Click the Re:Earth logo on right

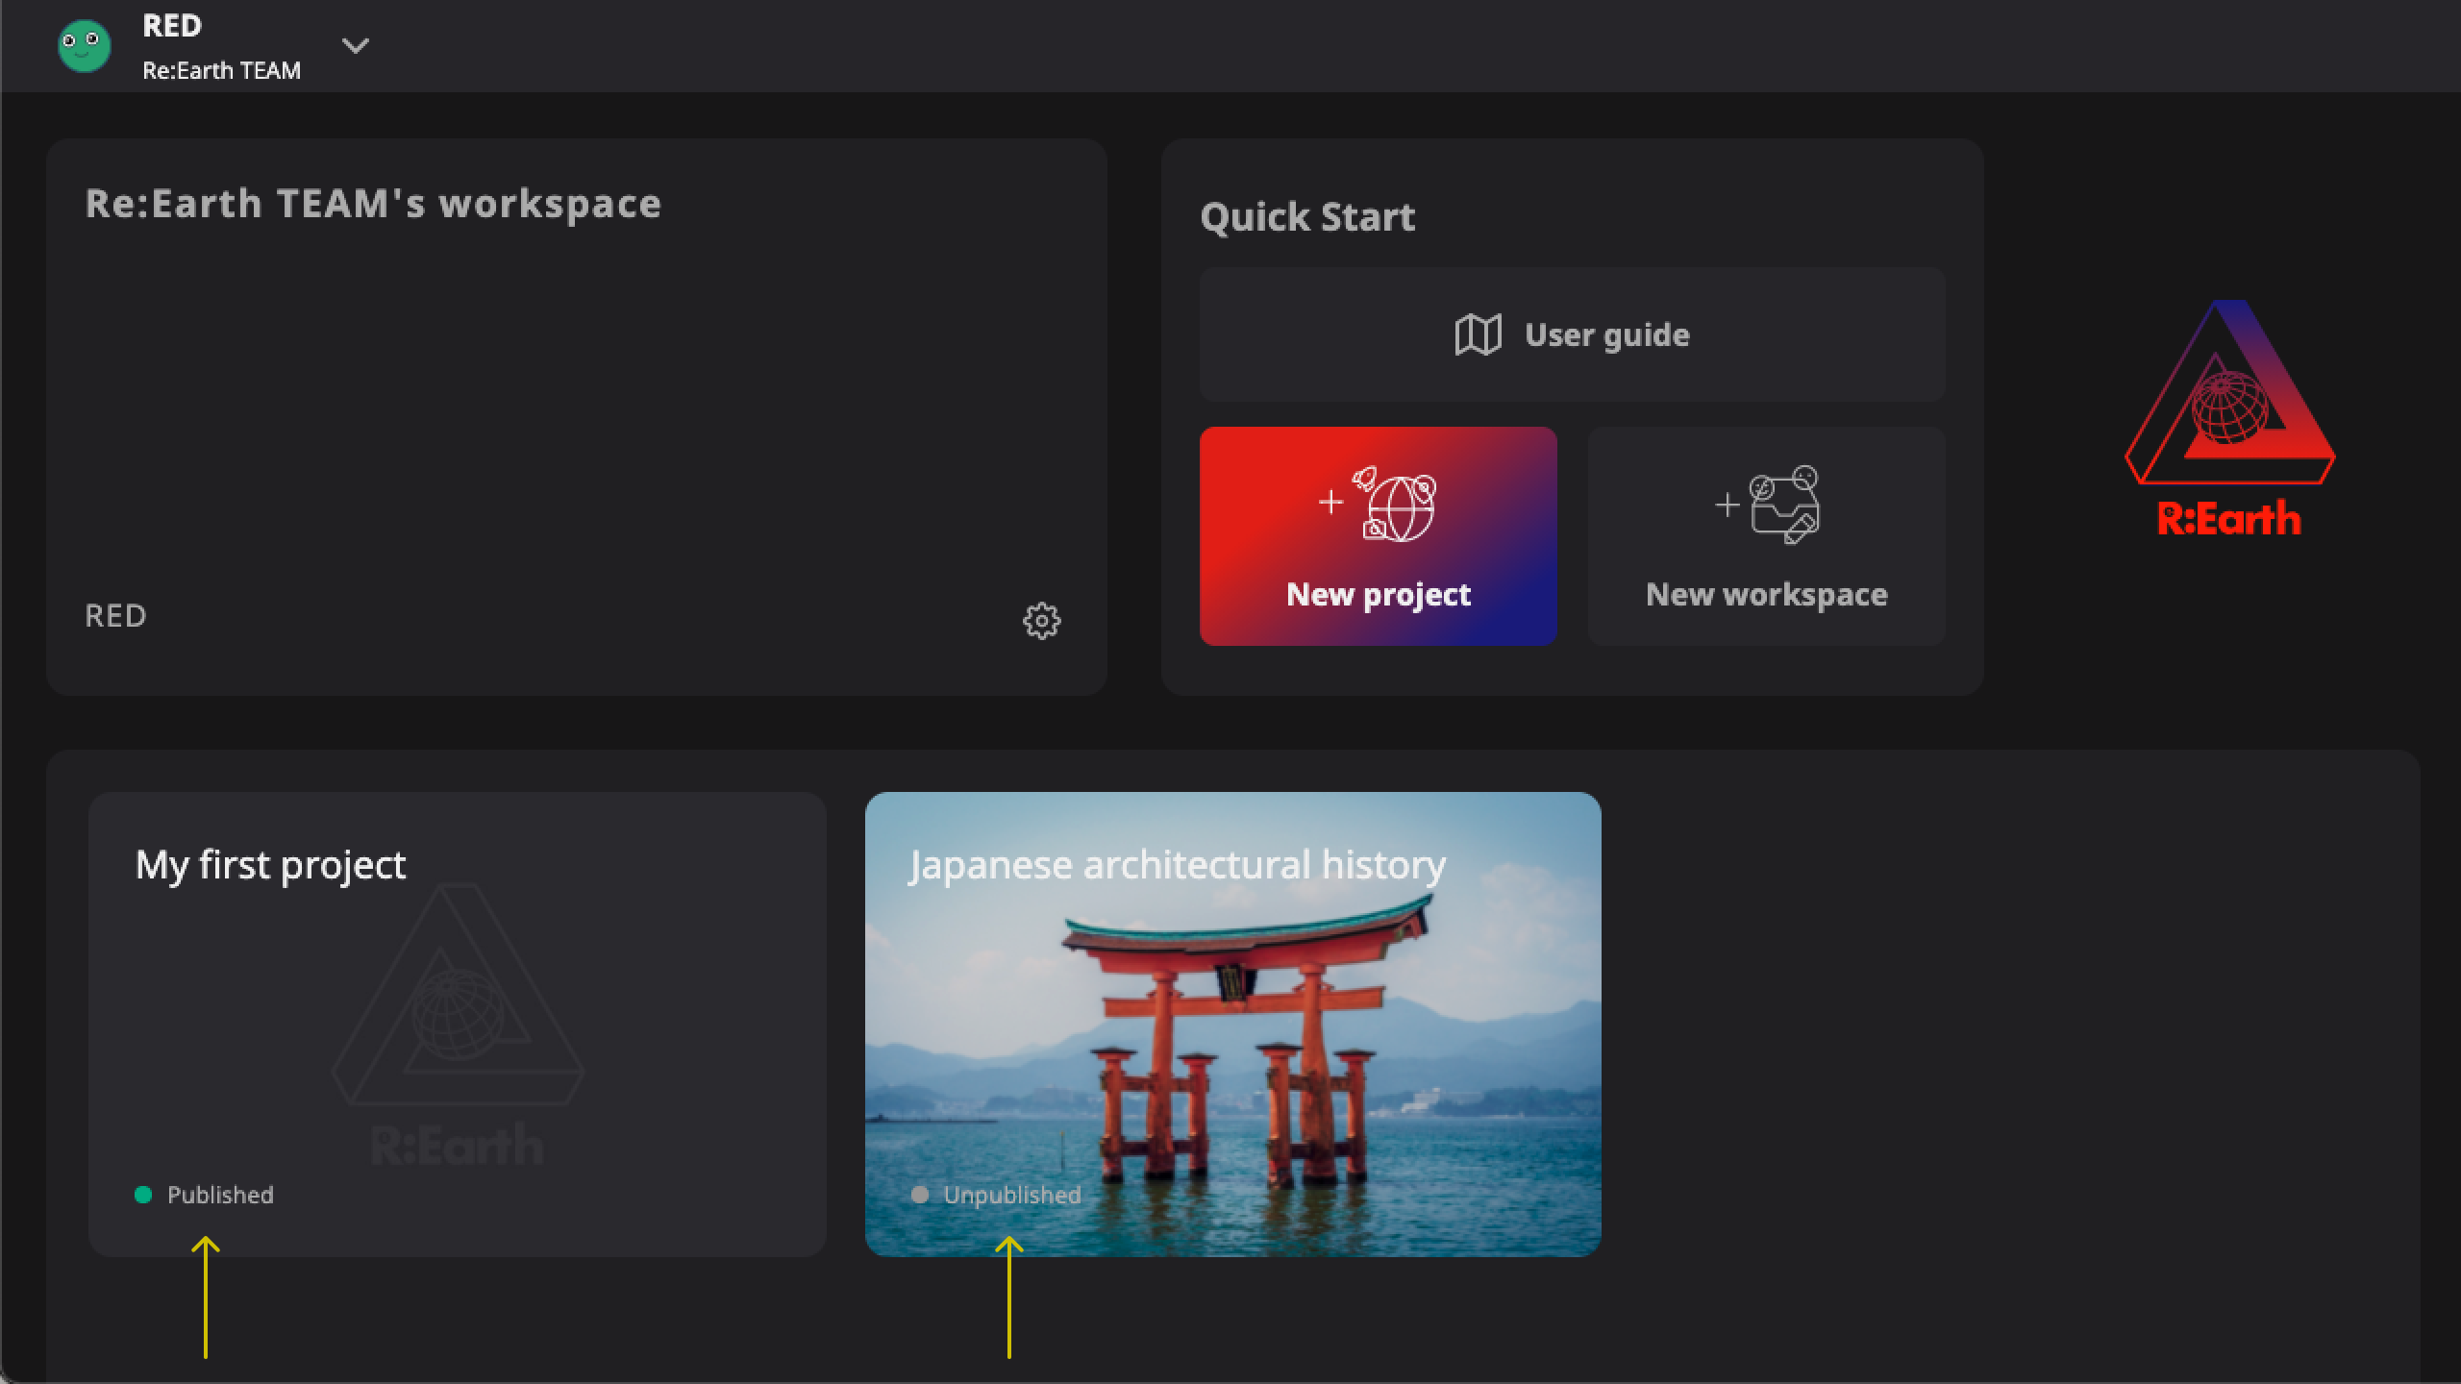(x=2229, y=417)
